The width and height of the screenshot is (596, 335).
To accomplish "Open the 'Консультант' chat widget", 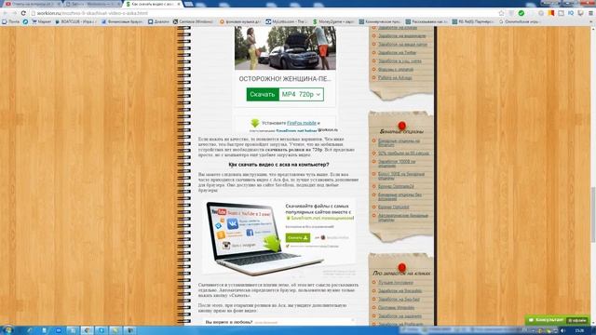I will pyautogui.click(x=557, y=320).
